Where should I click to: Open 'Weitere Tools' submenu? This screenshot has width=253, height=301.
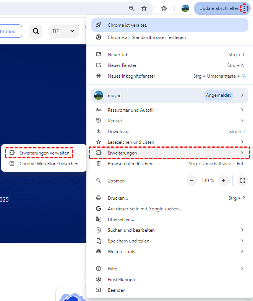pos(170,252)
